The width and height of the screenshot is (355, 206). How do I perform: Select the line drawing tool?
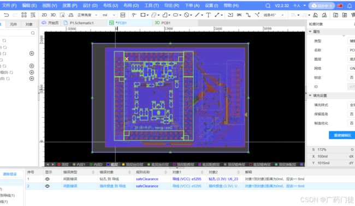197,15
